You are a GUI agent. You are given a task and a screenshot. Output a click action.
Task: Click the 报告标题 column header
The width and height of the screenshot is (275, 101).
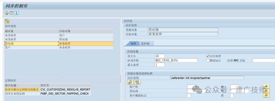(22, 85)
